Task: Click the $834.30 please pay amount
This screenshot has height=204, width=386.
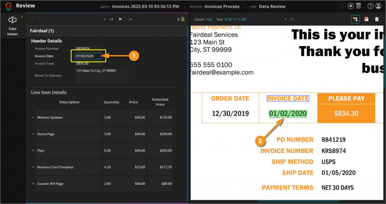Action: [x=346, y=114]
